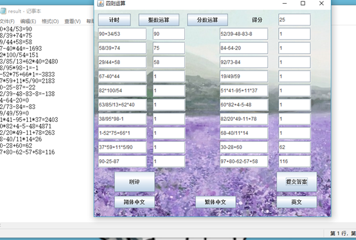Click the 得分 score field showing 25

[x=294, y=20]
